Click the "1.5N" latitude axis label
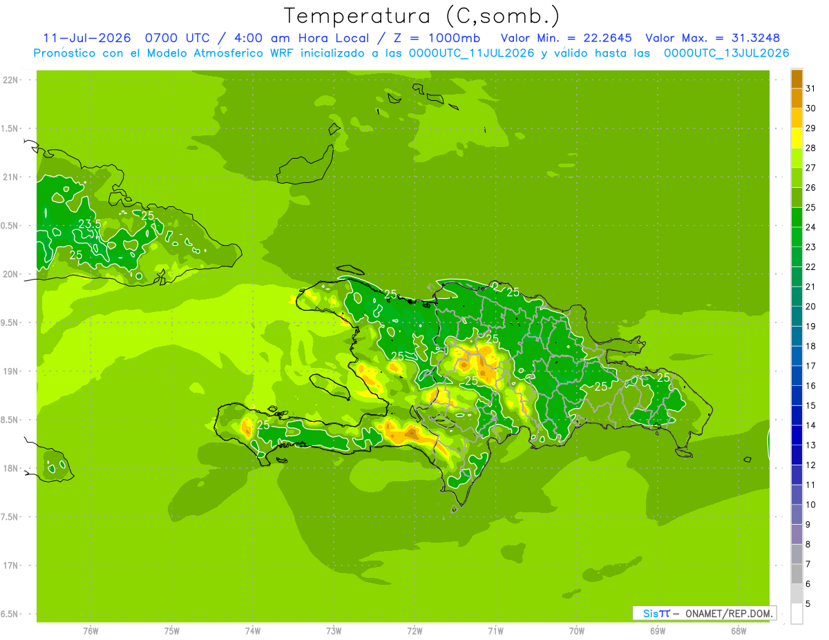 (10, 128)
